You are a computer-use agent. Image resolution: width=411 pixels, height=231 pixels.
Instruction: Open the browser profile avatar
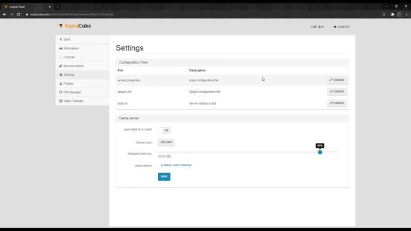[x=399, y=14]
